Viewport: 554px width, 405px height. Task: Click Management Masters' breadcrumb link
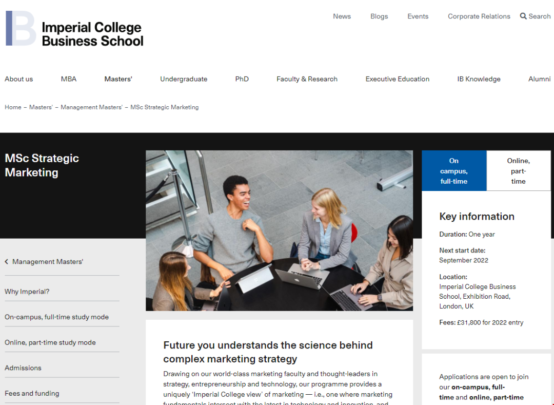[x=91, y=107]
